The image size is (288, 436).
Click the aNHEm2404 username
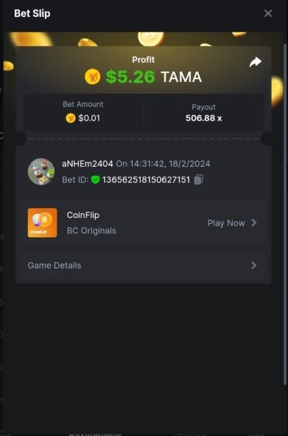(x=87, y=163)
